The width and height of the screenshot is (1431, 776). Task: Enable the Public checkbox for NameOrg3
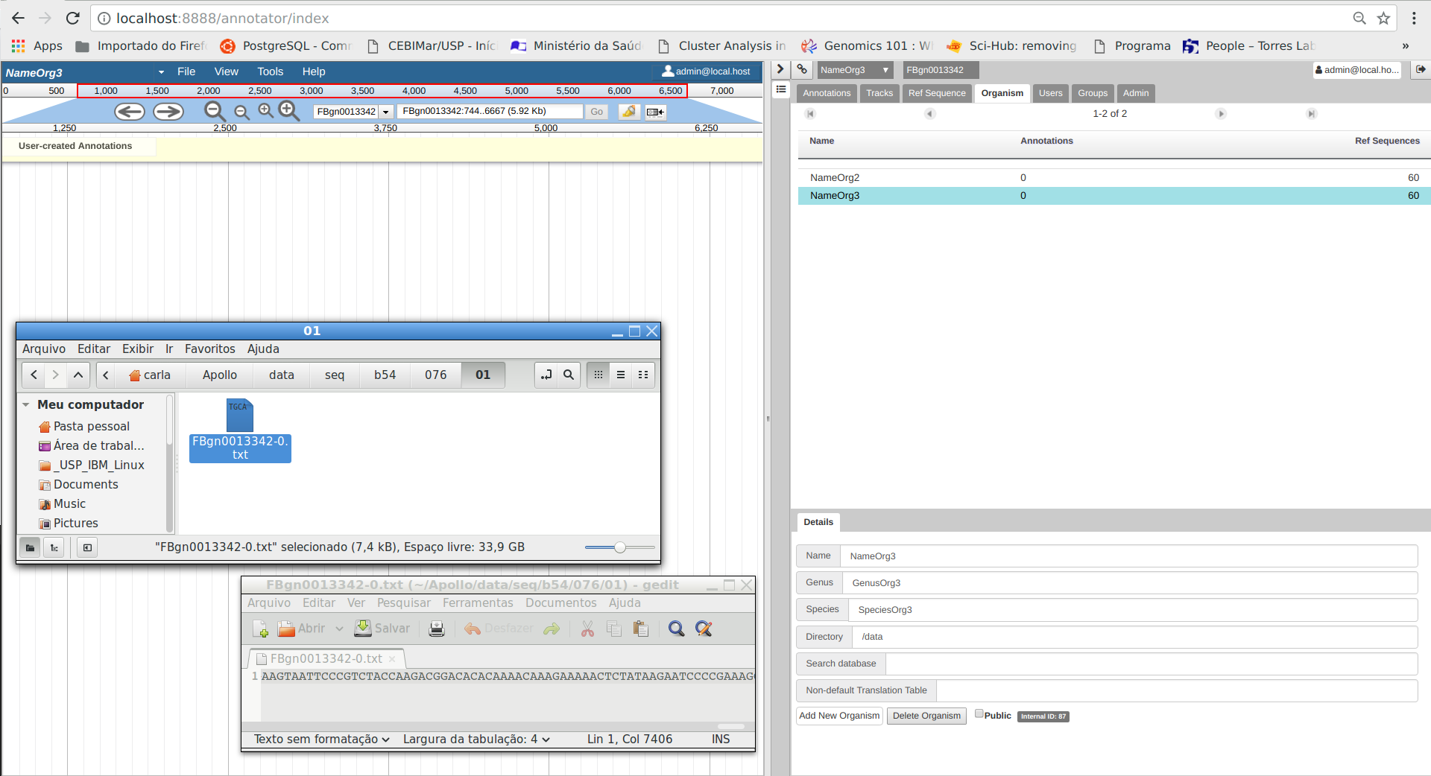point(979,713)
